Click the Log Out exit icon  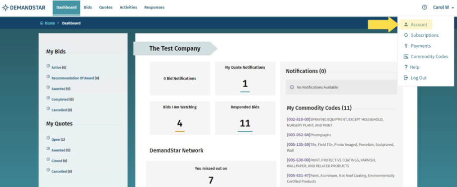tap(406, 78)
